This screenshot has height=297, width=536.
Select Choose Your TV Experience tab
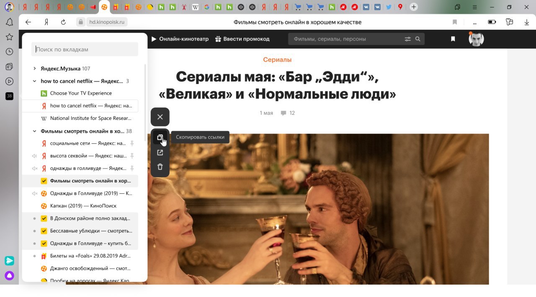point(80,93)
